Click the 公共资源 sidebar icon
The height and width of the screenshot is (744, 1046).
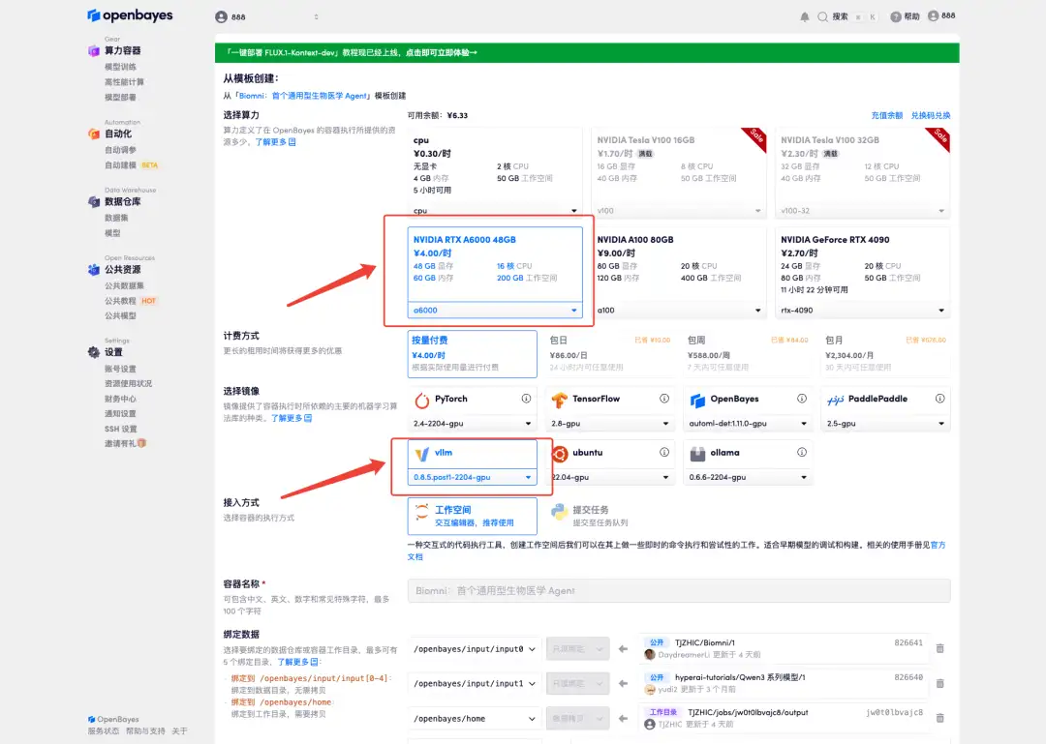(94, 269)
